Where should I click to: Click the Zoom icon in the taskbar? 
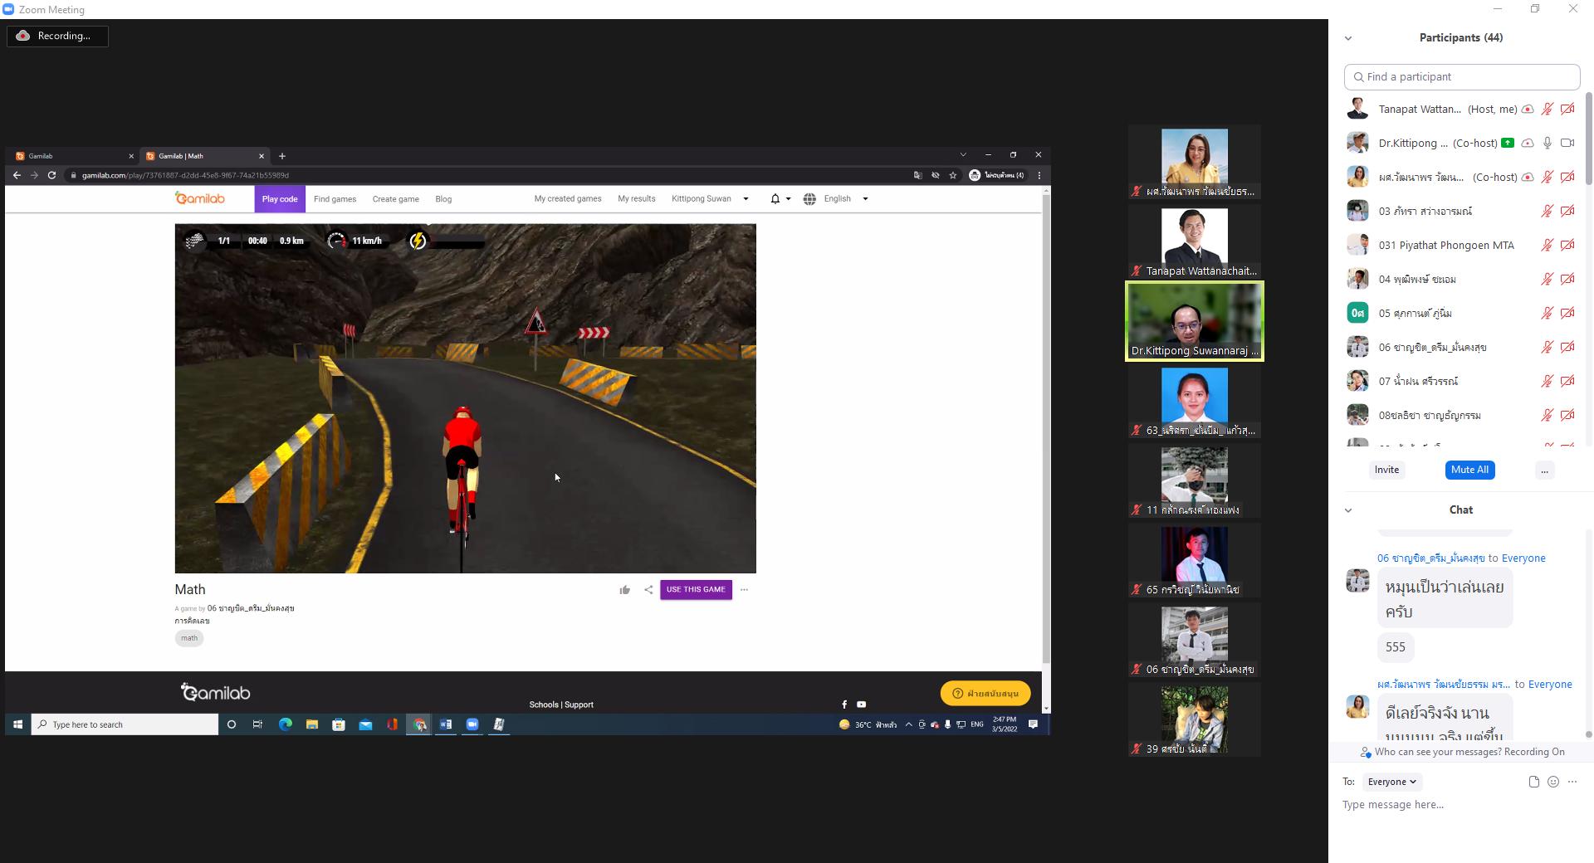click(472, 724)
